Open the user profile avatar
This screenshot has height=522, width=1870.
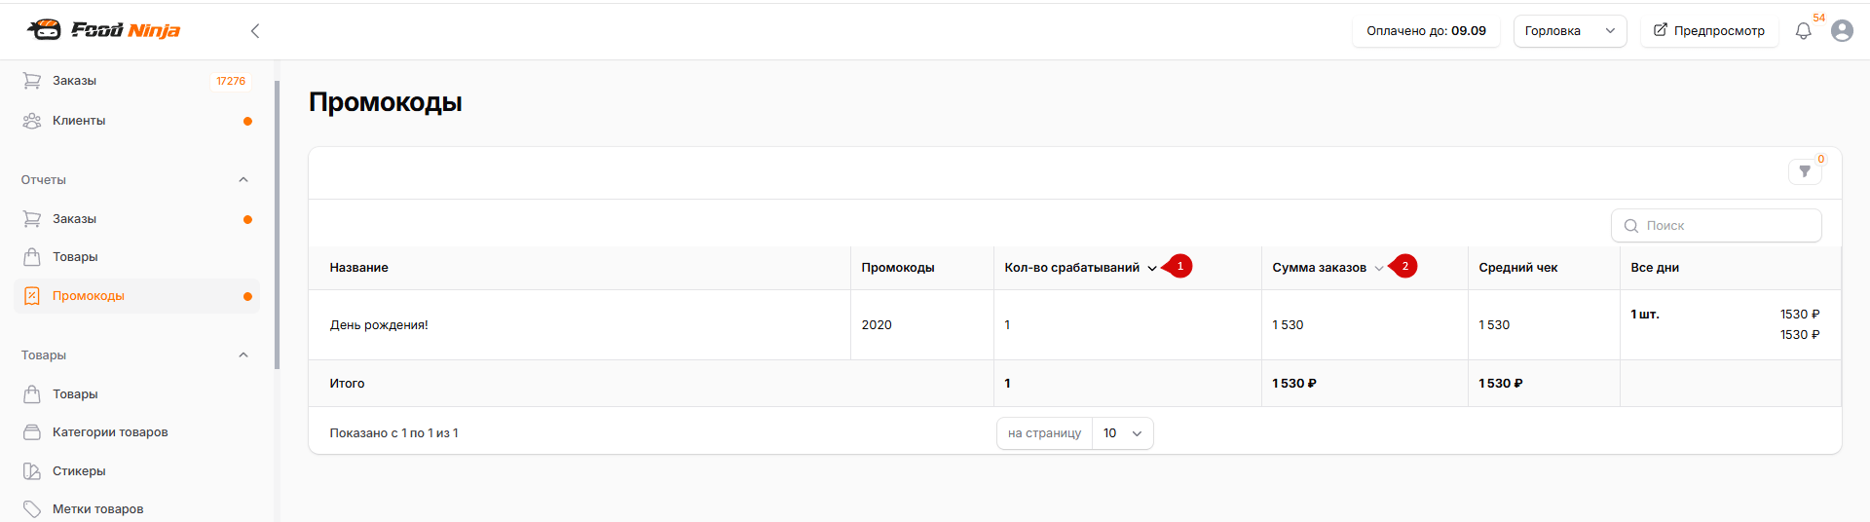coord(1842,31)
